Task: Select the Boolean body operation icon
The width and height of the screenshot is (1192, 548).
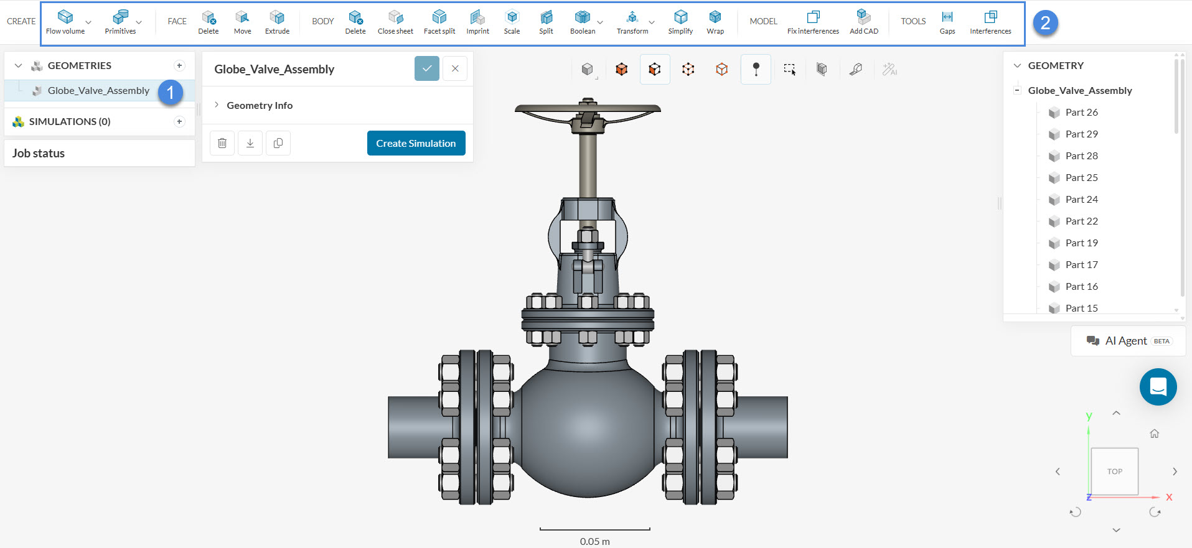Action: tap(582, 17)
